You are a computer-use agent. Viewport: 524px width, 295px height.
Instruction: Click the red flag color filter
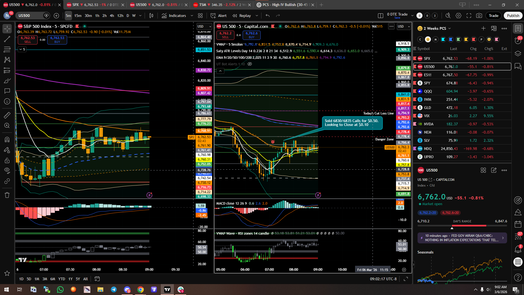click(474, 39)
